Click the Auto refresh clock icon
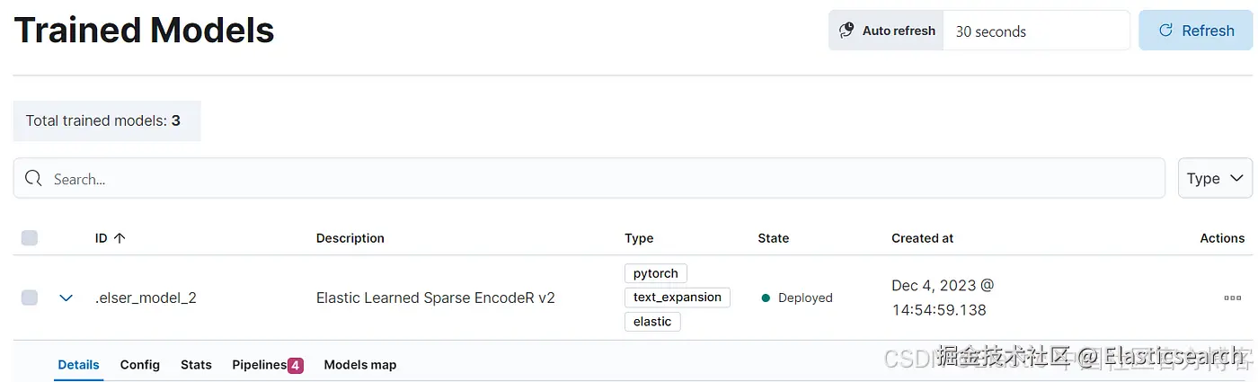The height and width of the screenshot is (382, 1258). (846, 31)
